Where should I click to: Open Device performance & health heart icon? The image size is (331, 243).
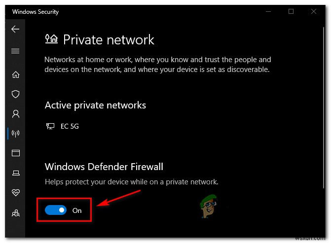click(15, 193)
